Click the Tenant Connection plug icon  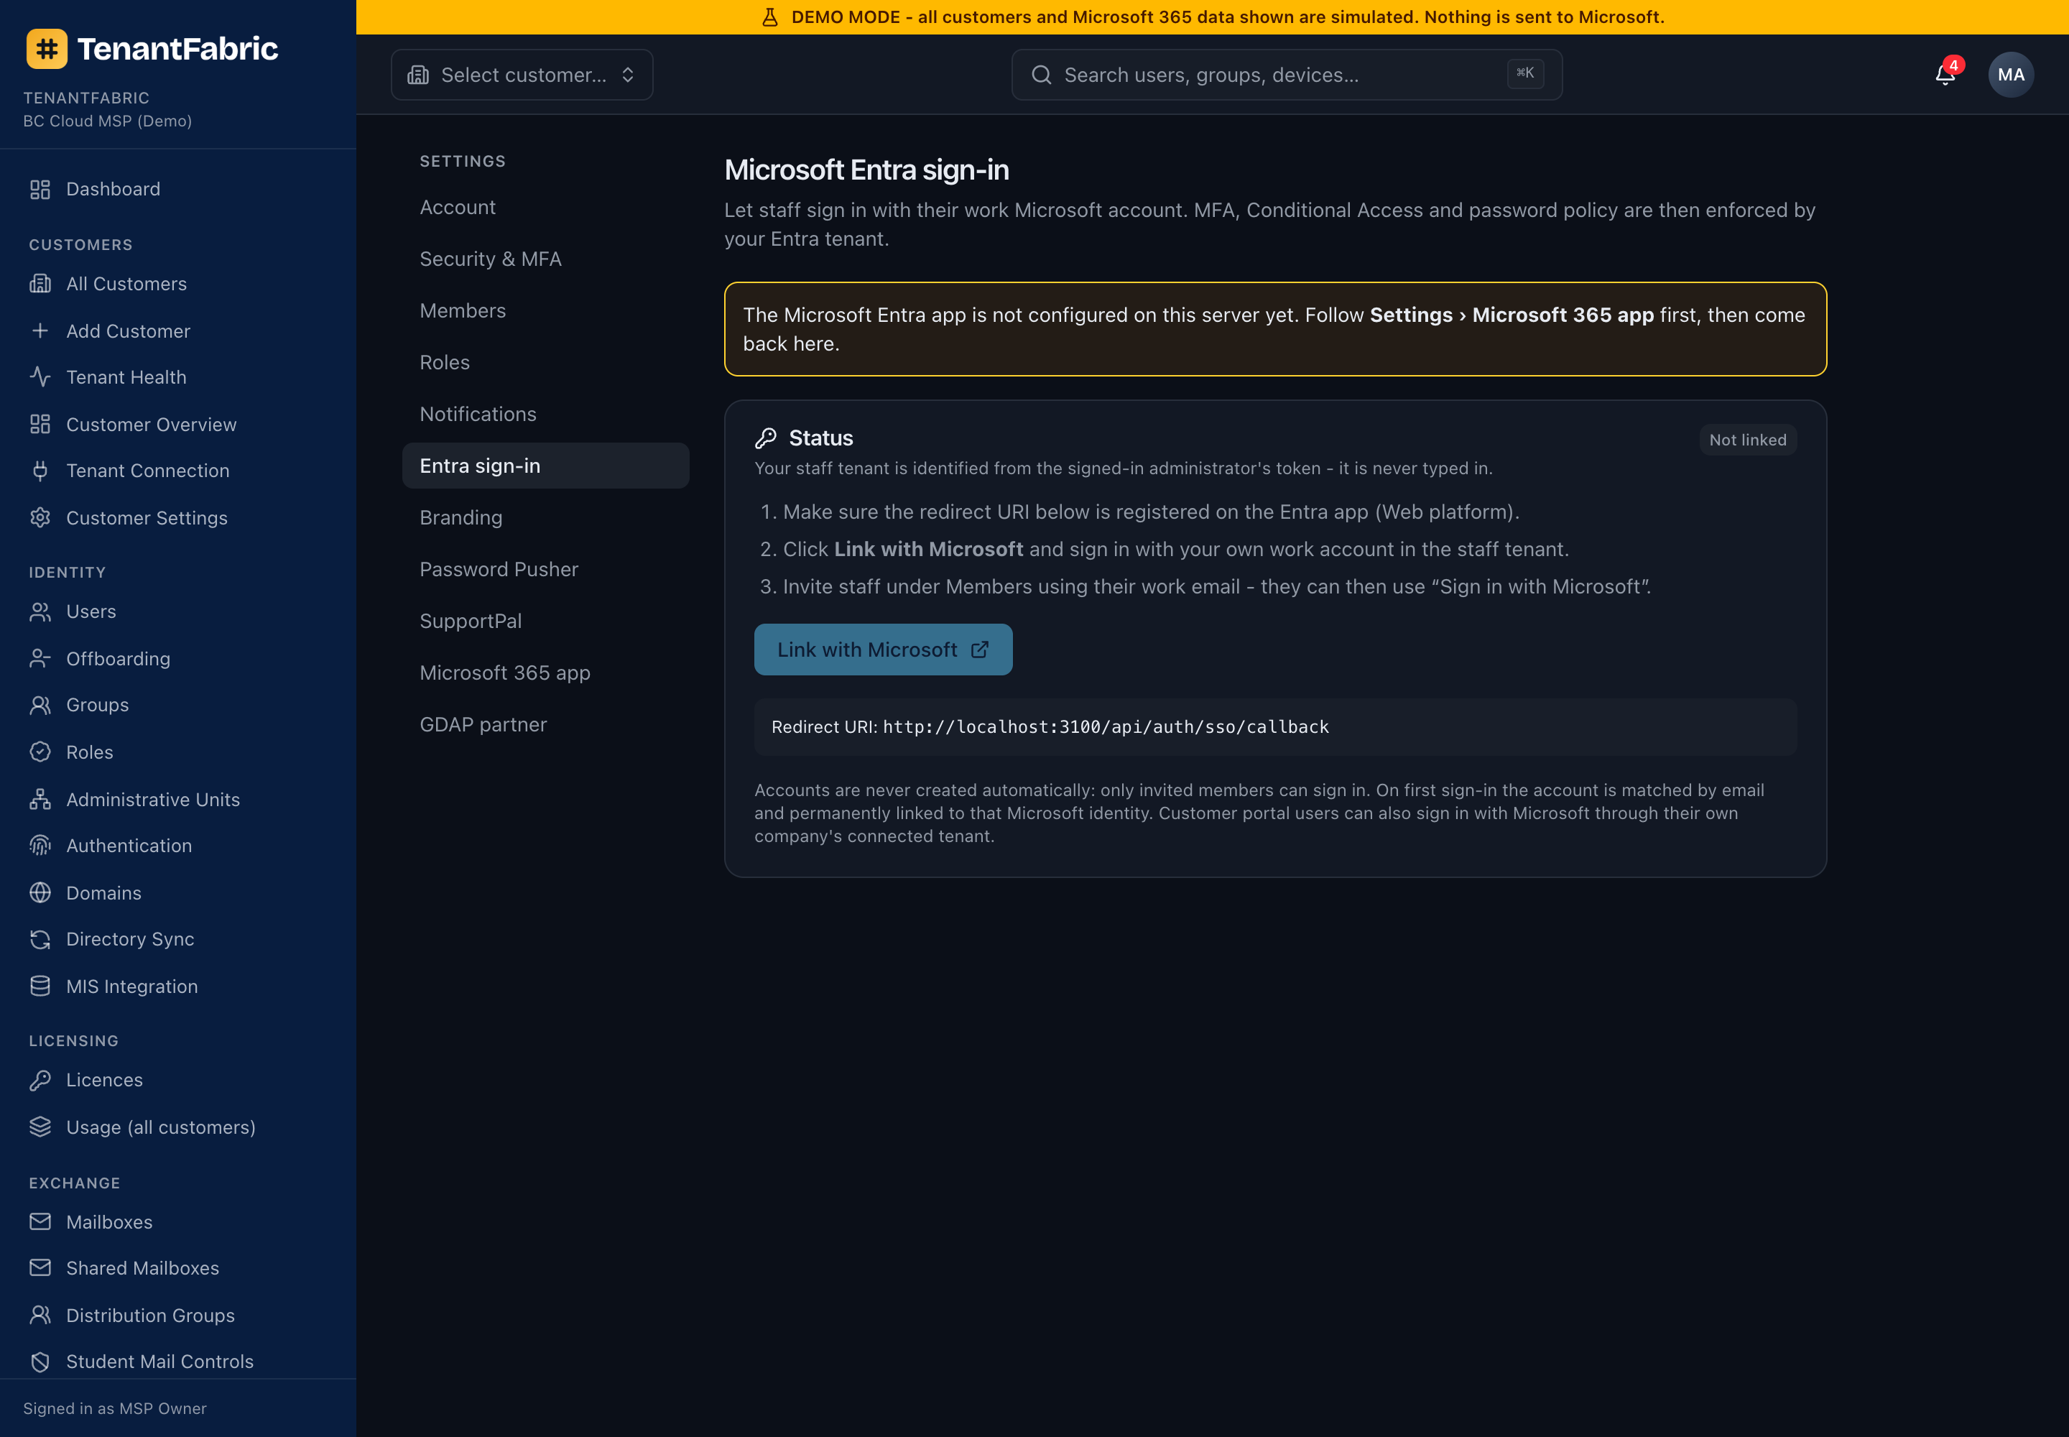tap(40, 470)
